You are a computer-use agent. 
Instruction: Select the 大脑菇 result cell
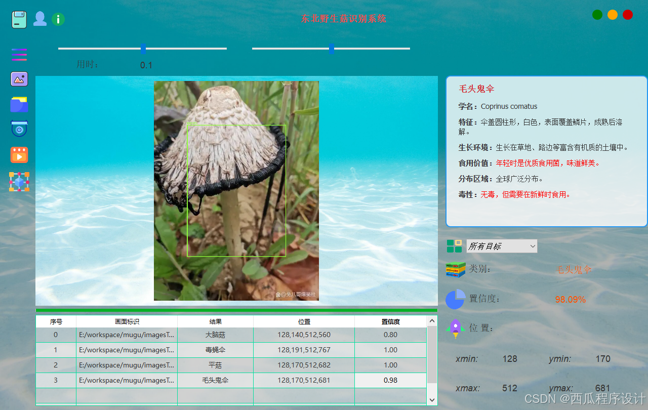216,335
